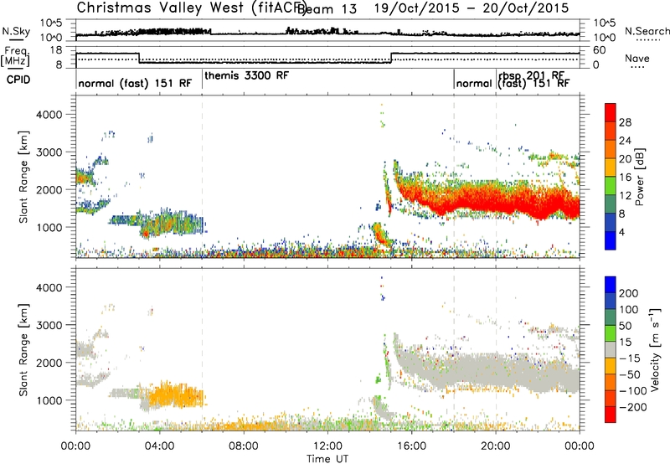Viewport: 670px width, 464px height.
Task: Click the 'Christmas Valley West (fitACF)' title
Action: (x=191, y=8)
